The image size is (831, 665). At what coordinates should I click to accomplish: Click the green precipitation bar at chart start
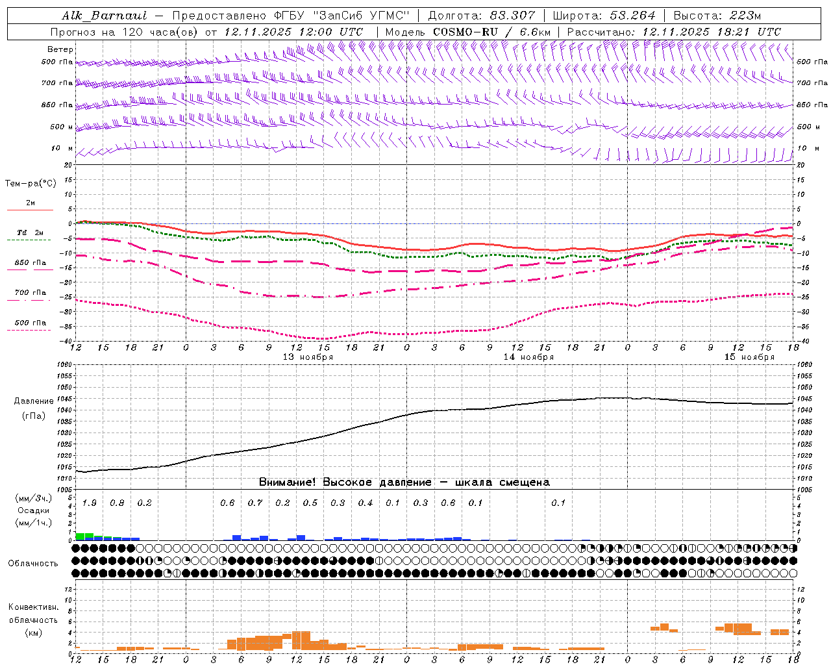(81, 536)
